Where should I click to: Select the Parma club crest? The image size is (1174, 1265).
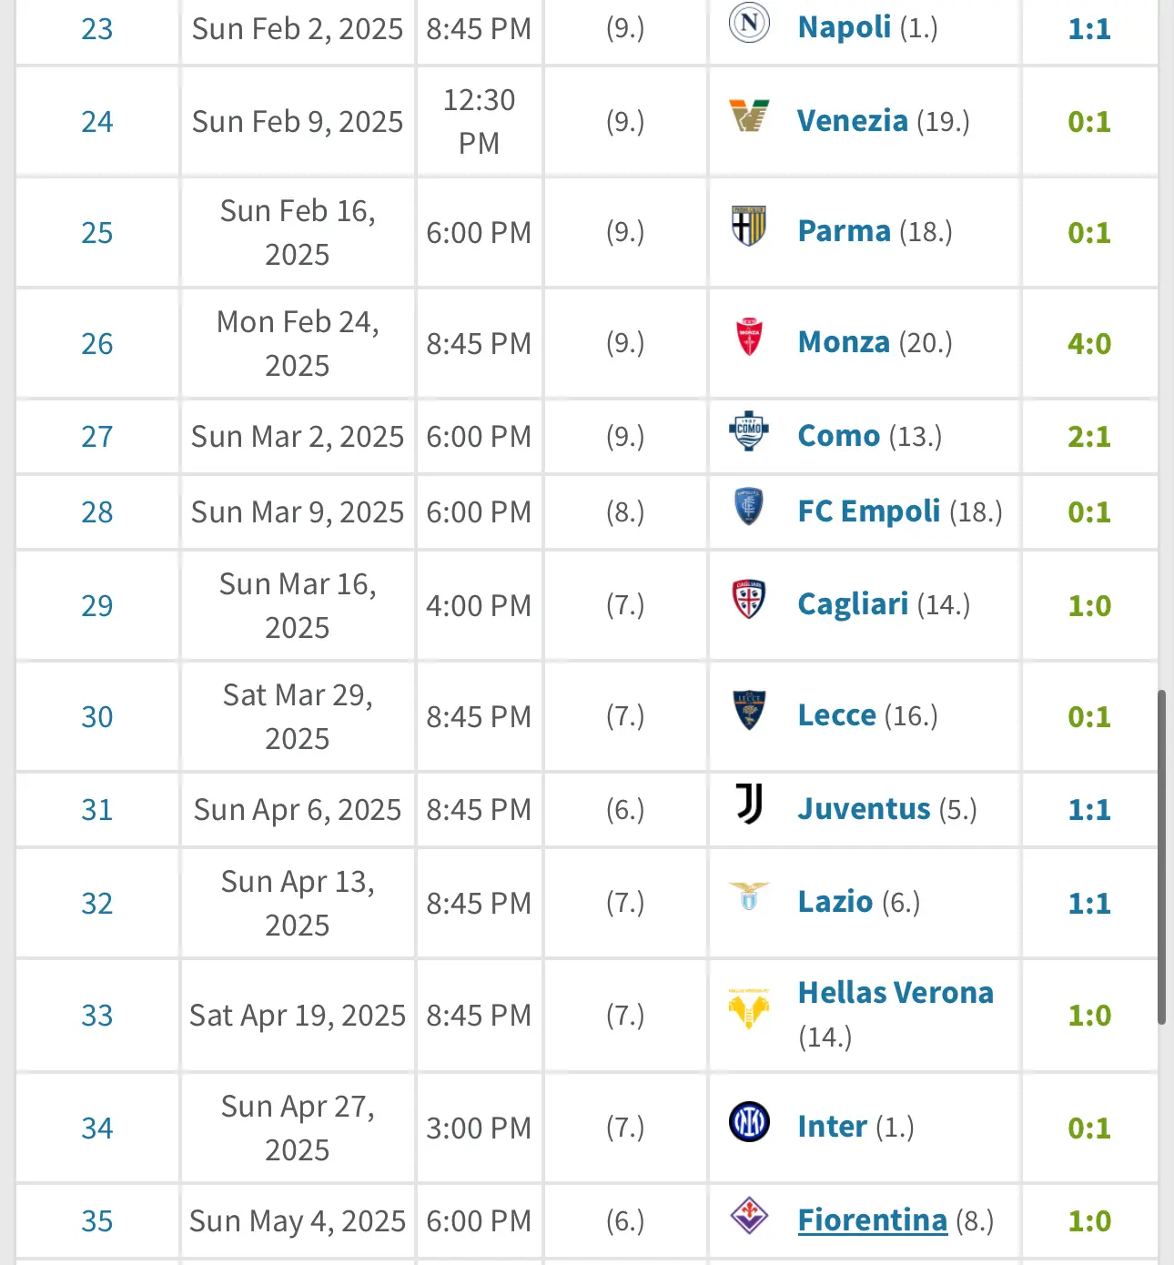tap(749, 226)
